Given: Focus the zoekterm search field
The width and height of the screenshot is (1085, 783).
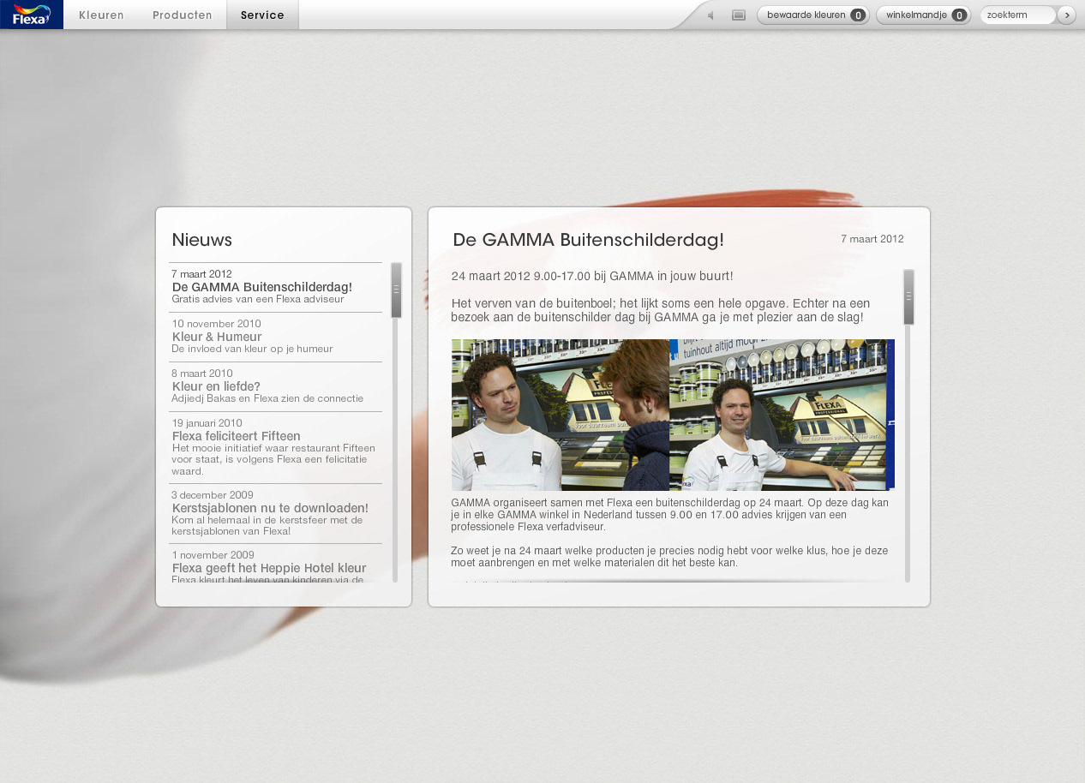Looking at the screenshot, I should pyautogui.click(x=1017, y=15).
